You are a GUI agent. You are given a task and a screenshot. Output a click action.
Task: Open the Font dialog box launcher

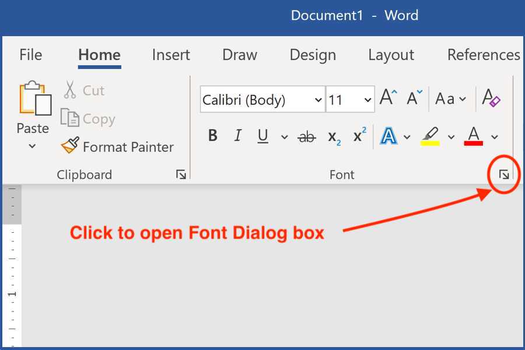504,174
